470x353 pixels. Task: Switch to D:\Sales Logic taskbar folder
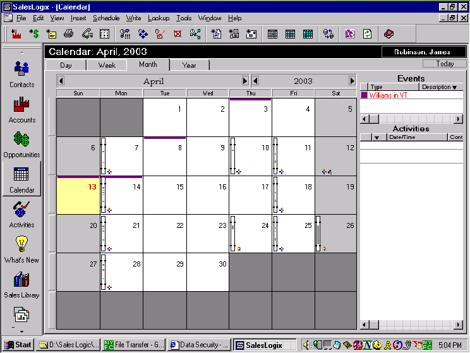[x=69, y=345]
